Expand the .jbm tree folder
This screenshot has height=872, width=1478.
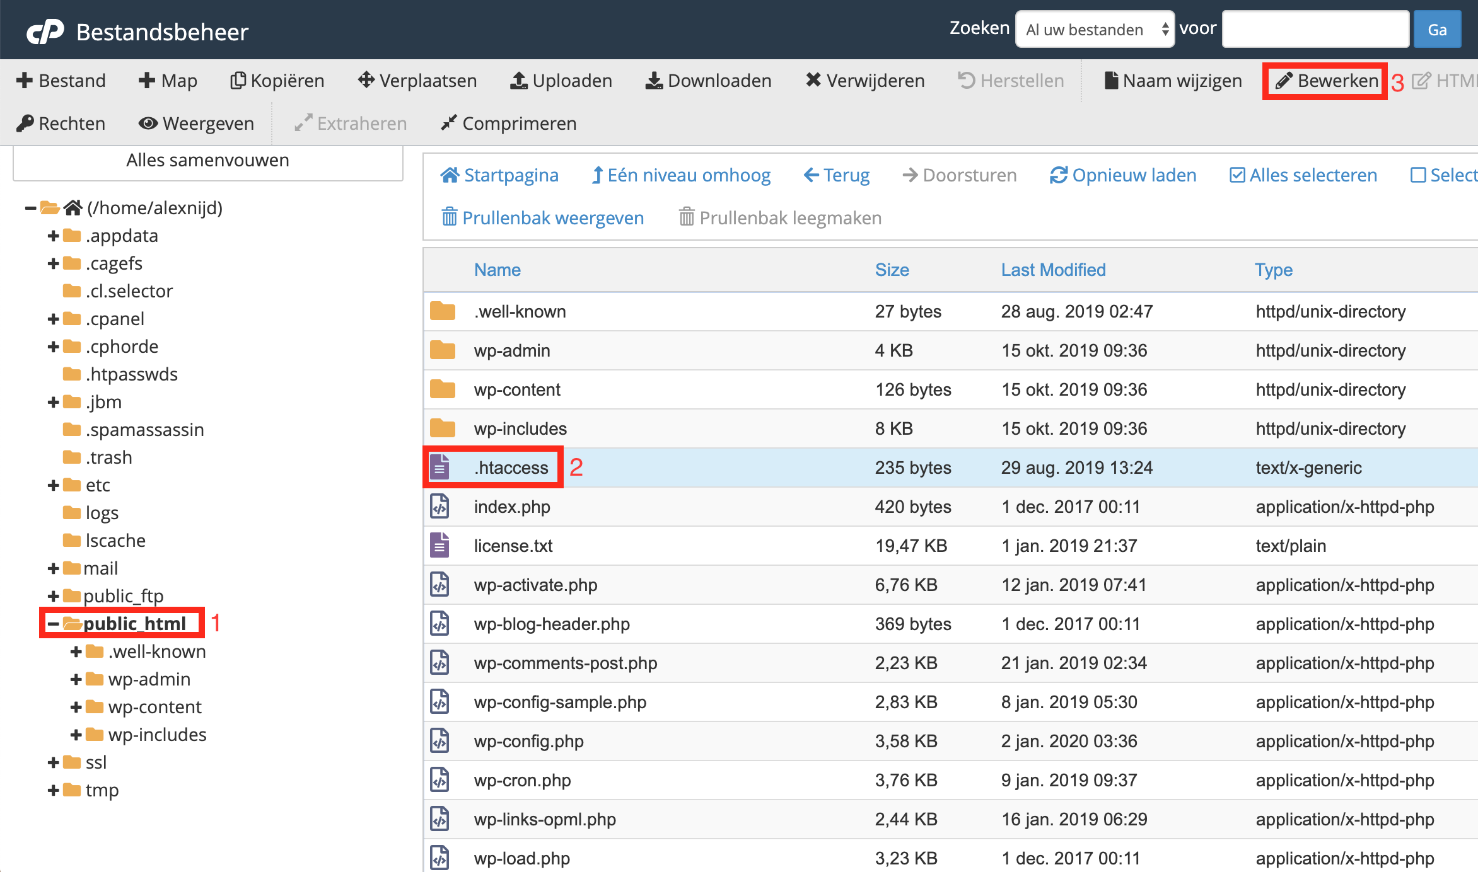point(54,402)
